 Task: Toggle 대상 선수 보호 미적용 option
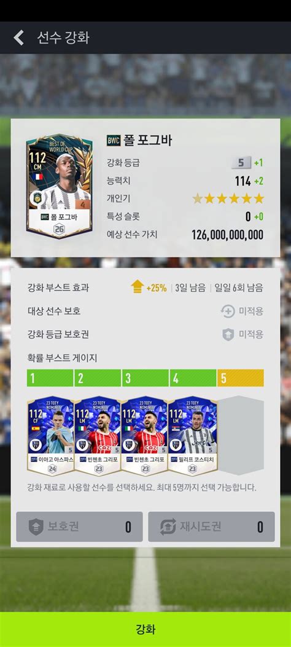242,311
